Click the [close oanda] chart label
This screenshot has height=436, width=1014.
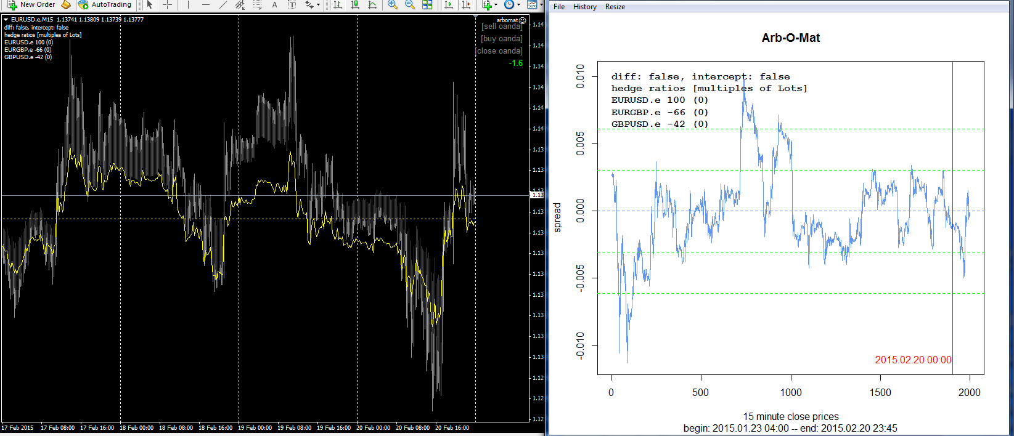pos(499,51)
